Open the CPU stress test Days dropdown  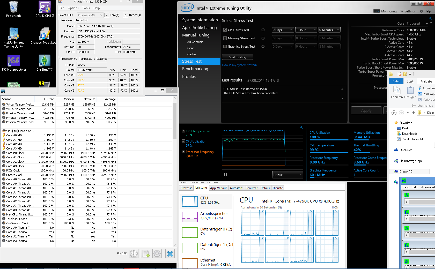click(x=283, y=30)
